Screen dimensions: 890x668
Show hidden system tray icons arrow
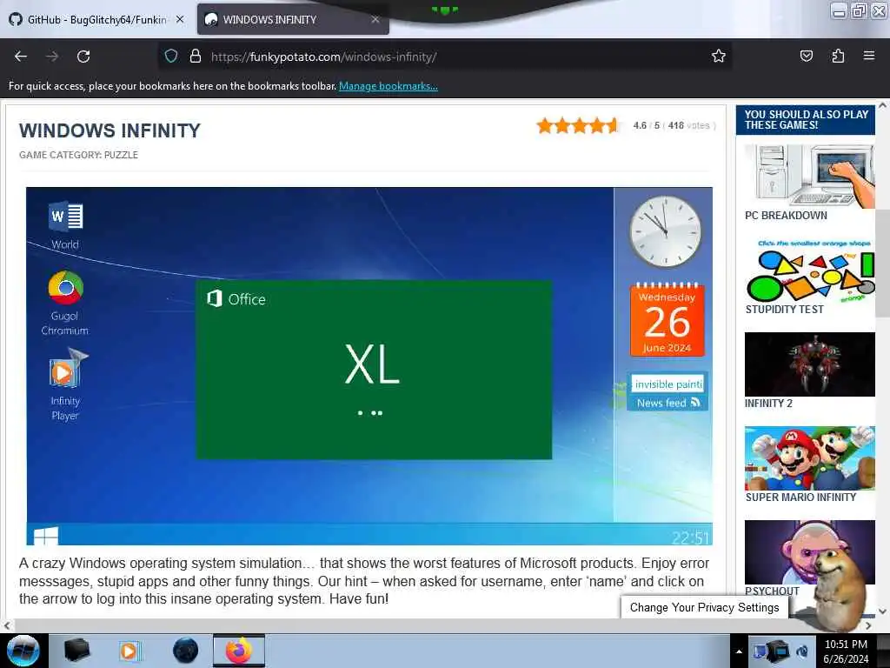click(739, 651)
